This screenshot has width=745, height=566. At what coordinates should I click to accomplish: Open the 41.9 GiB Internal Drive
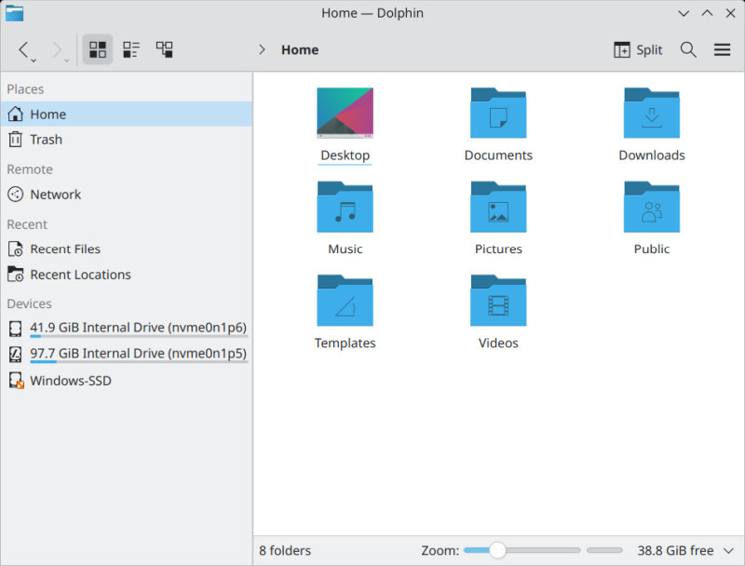coord(138,327)
